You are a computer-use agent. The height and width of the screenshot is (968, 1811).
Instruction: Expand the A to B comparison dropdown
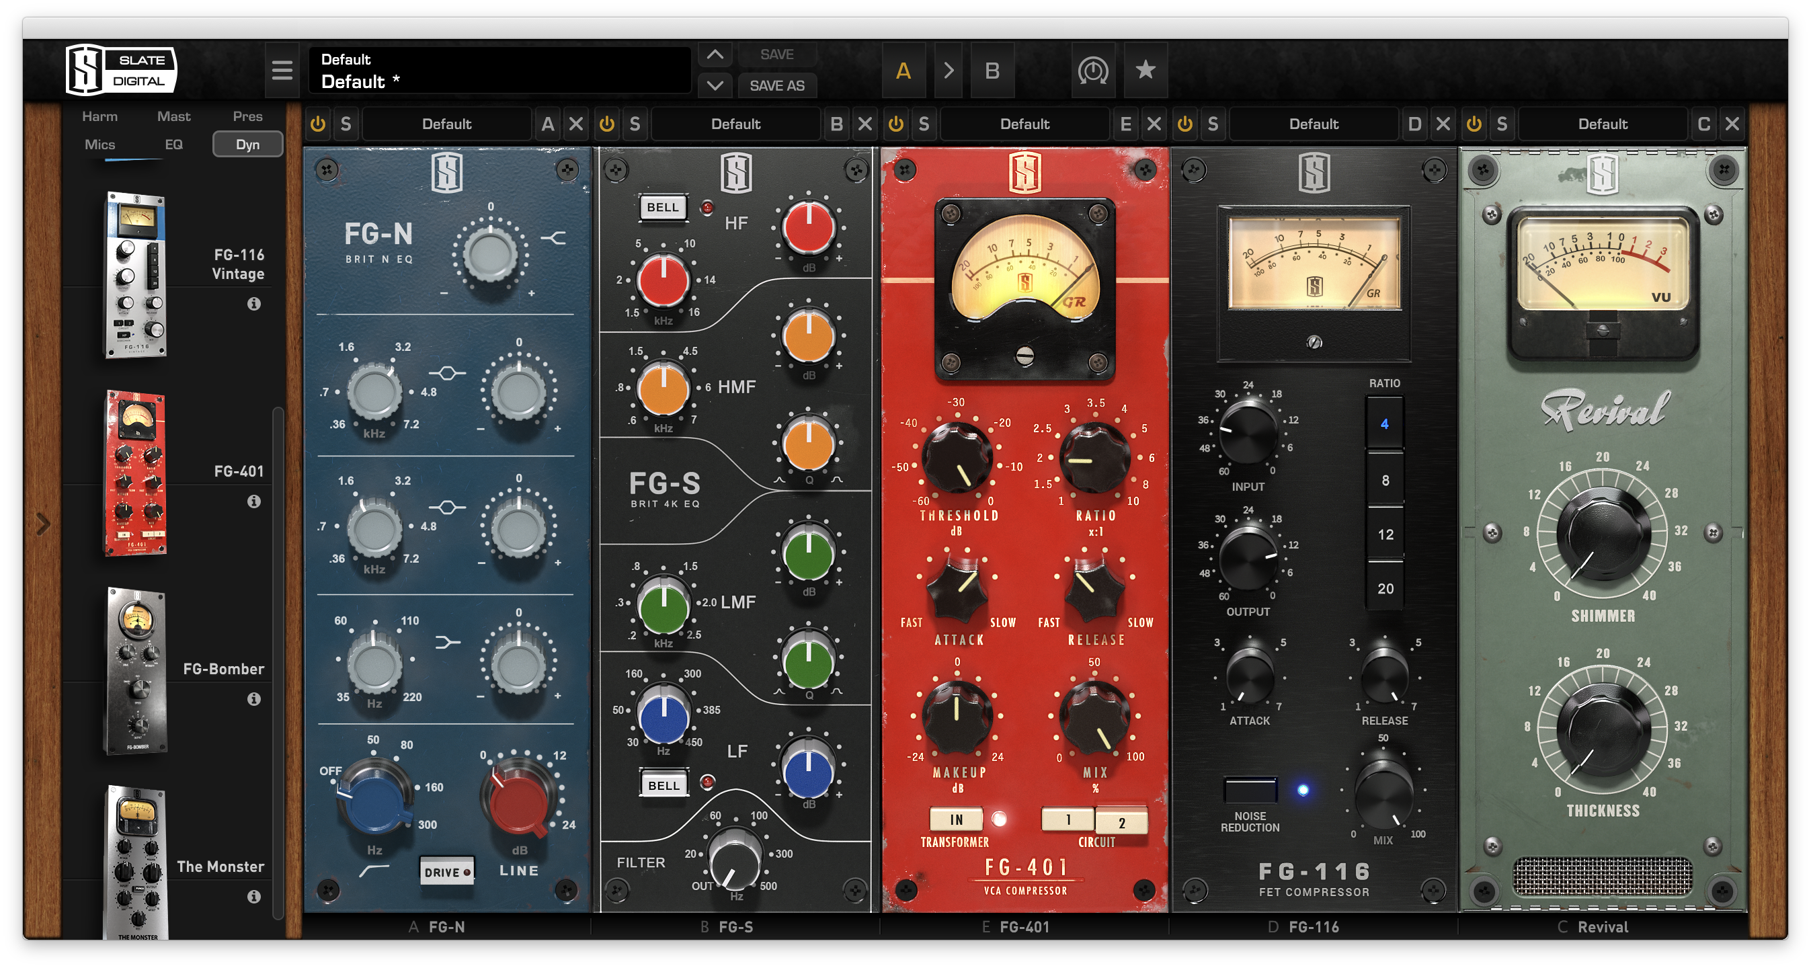click(x=947, y=69)
